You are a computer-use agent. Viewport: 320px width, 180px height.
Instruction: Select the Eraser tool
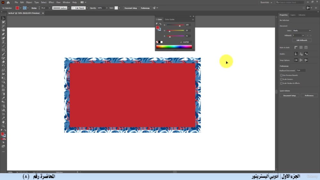click(3, 62)
